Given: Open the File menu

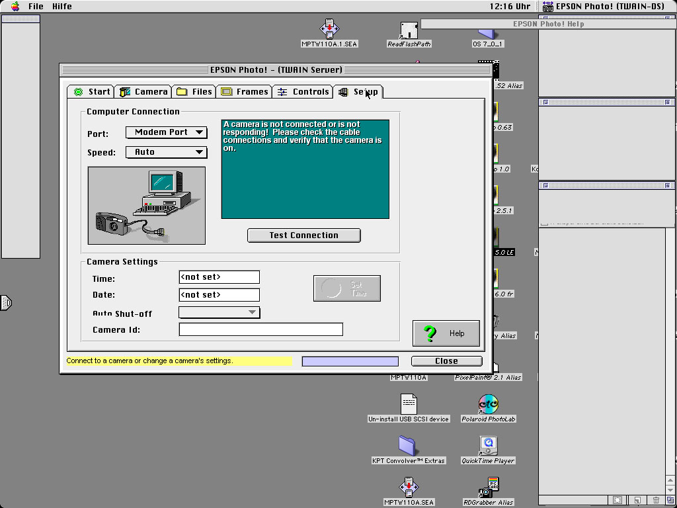Looking at the screenshot, I should pyautogui.click(x=36, y=7).
